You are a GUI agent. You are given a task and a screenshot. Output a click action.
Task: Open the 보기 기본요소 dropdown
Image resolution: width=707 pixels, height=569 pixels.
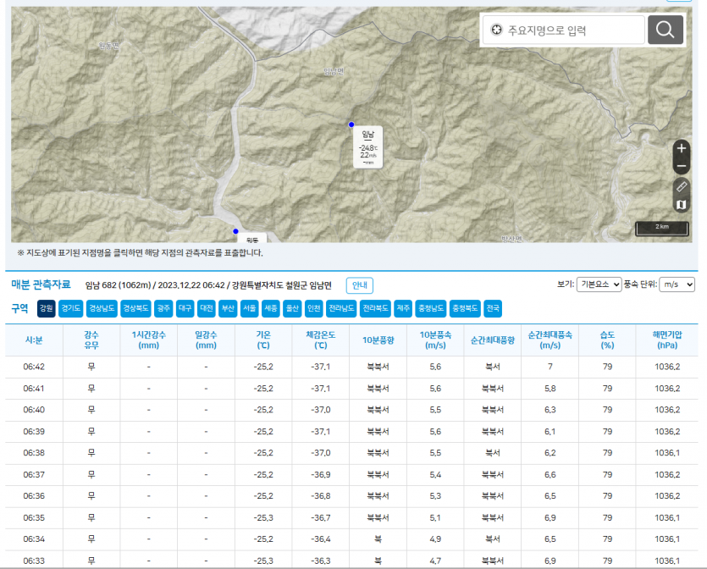[598, 284]
